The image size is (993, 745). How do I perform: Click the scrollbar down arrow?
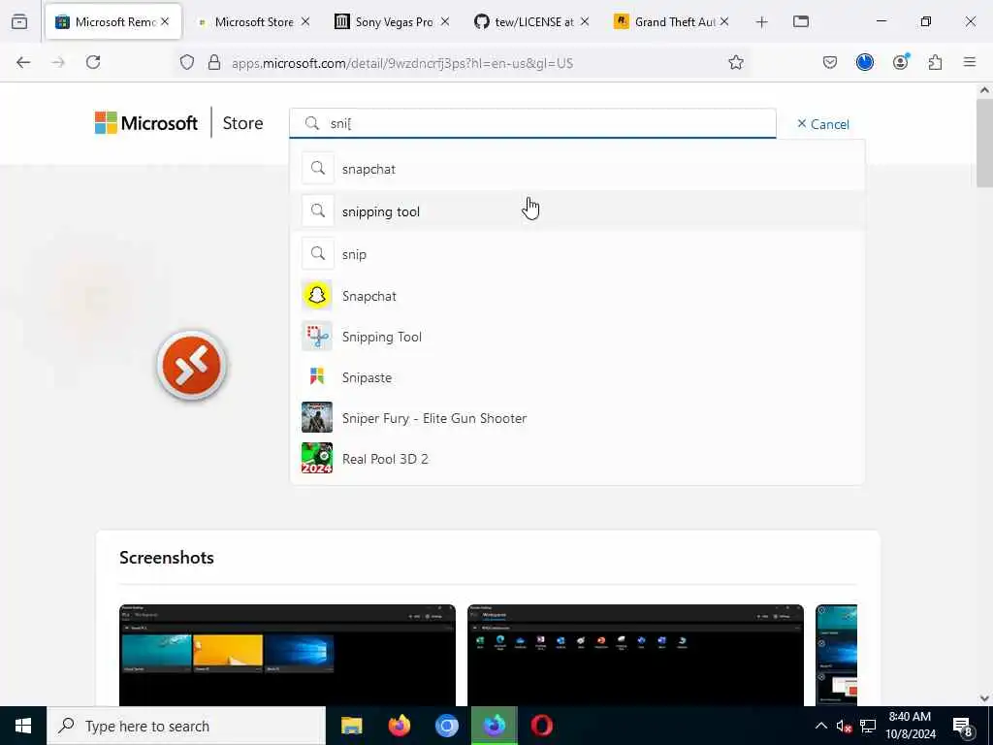[984, 698]
